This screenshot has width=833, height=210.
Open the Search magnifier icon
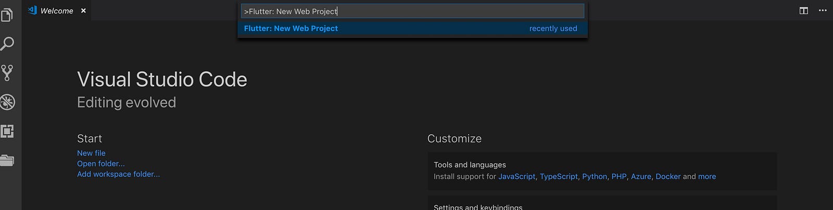pos(7,44)
